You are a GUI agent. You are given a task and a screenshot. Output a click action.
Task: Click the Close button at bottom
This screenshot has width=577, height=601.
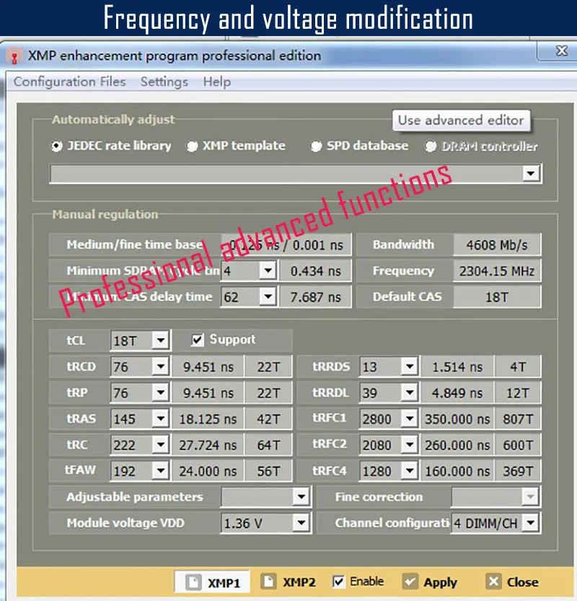coord(512,582)
